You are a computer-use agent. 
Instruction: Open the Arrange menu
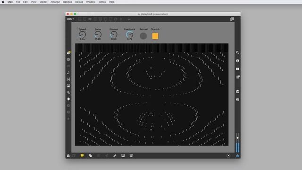pyautogui.click(x=55, y=2)
